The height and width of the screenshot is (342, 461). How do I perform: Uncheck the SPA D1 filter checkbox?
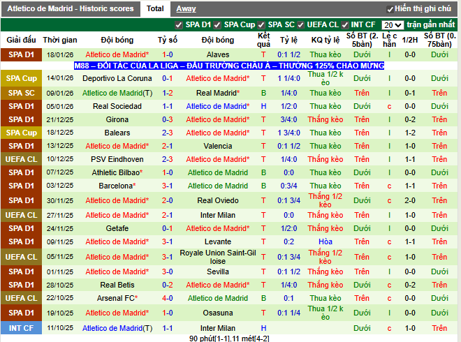tap(178, 25)
